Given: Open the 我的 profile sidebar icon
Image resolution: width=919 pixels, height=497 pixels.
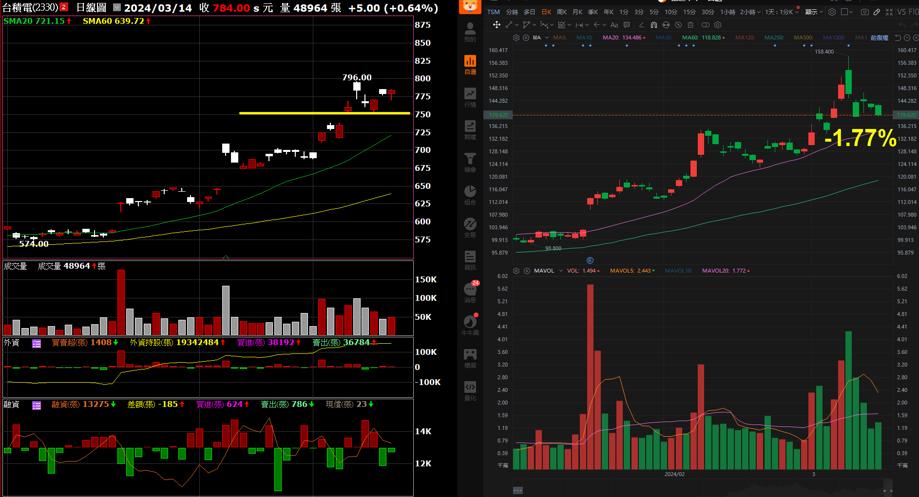Looking at the screenshot, I should point(470,32).
